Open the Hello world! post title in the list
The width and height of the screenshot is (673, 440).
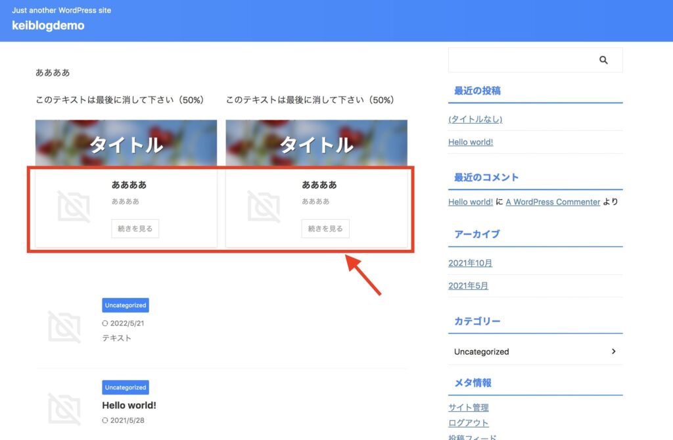(129, 405)
